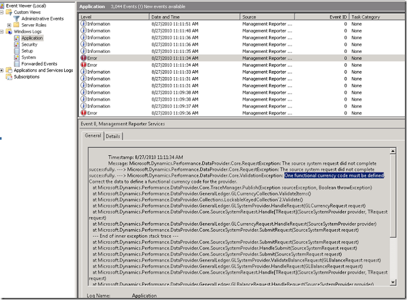Click the date 8/27/2010 11:11:51 AM cell
This screenshot has height=300, width=407.
[175, 24]
